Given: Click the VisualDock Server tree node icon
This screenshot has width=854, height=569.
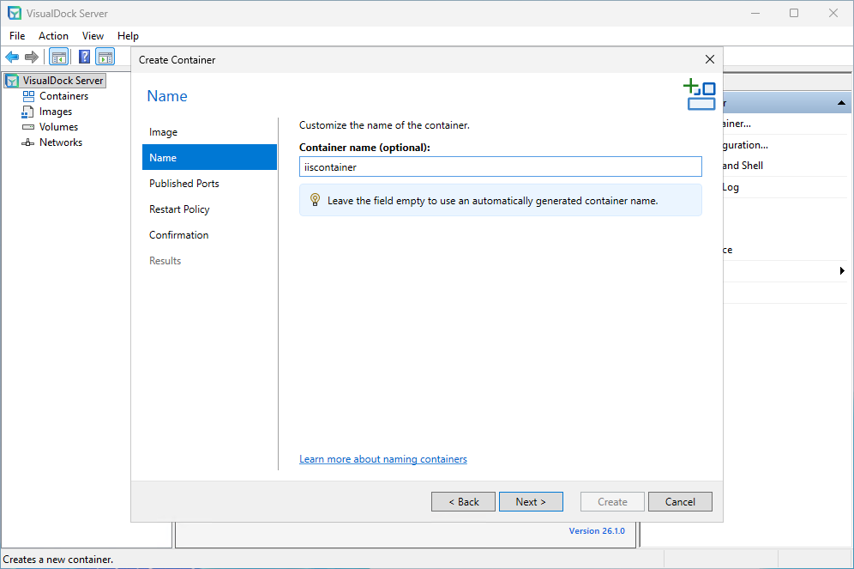Looking at the screenshot, I should (x=12, y=81).
